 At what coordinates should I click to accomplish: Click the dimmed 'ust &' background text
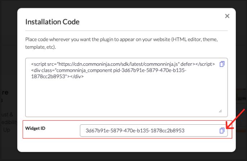click(7, 114)
